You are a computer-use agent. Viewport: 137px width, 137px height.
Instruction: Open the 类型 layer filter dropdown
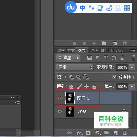[68, 58]
